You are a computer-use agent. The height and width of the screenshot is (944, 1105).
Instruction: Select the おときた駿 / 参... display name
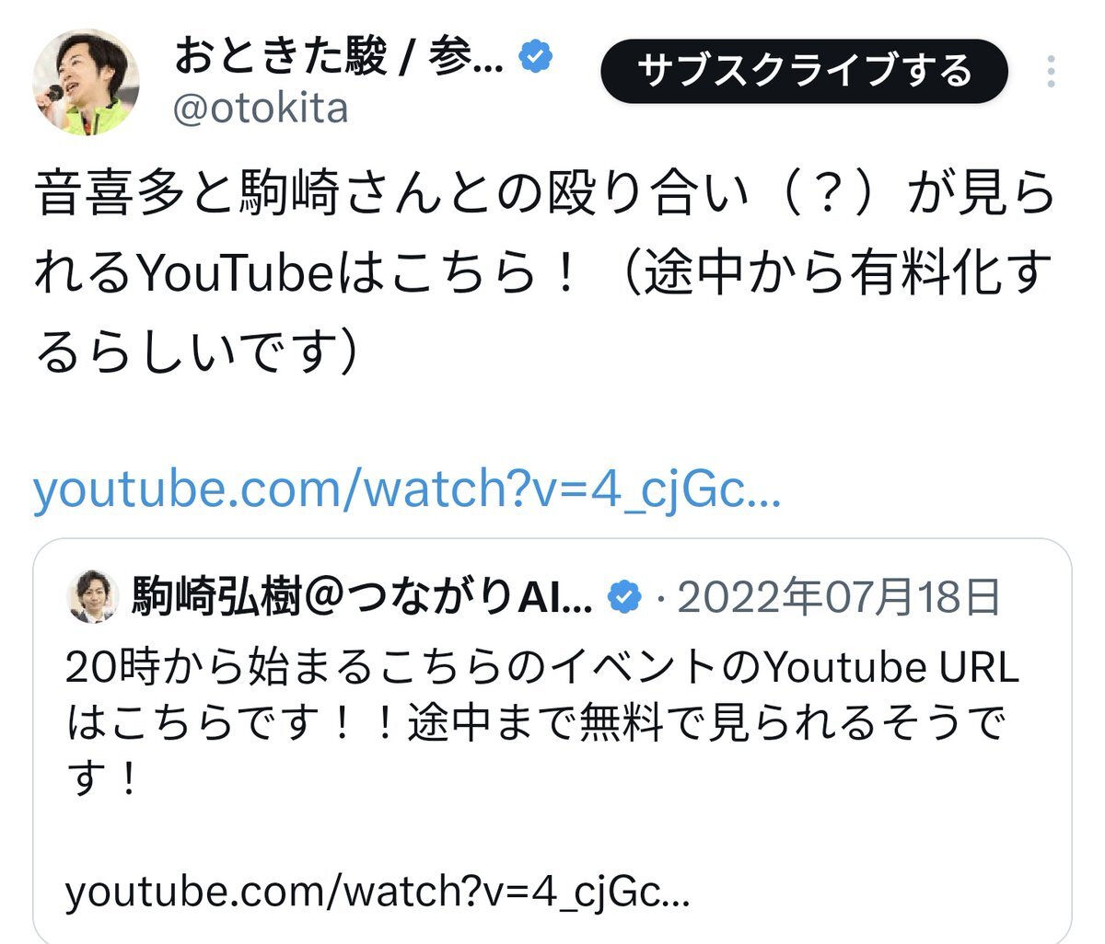pos(338,58)
